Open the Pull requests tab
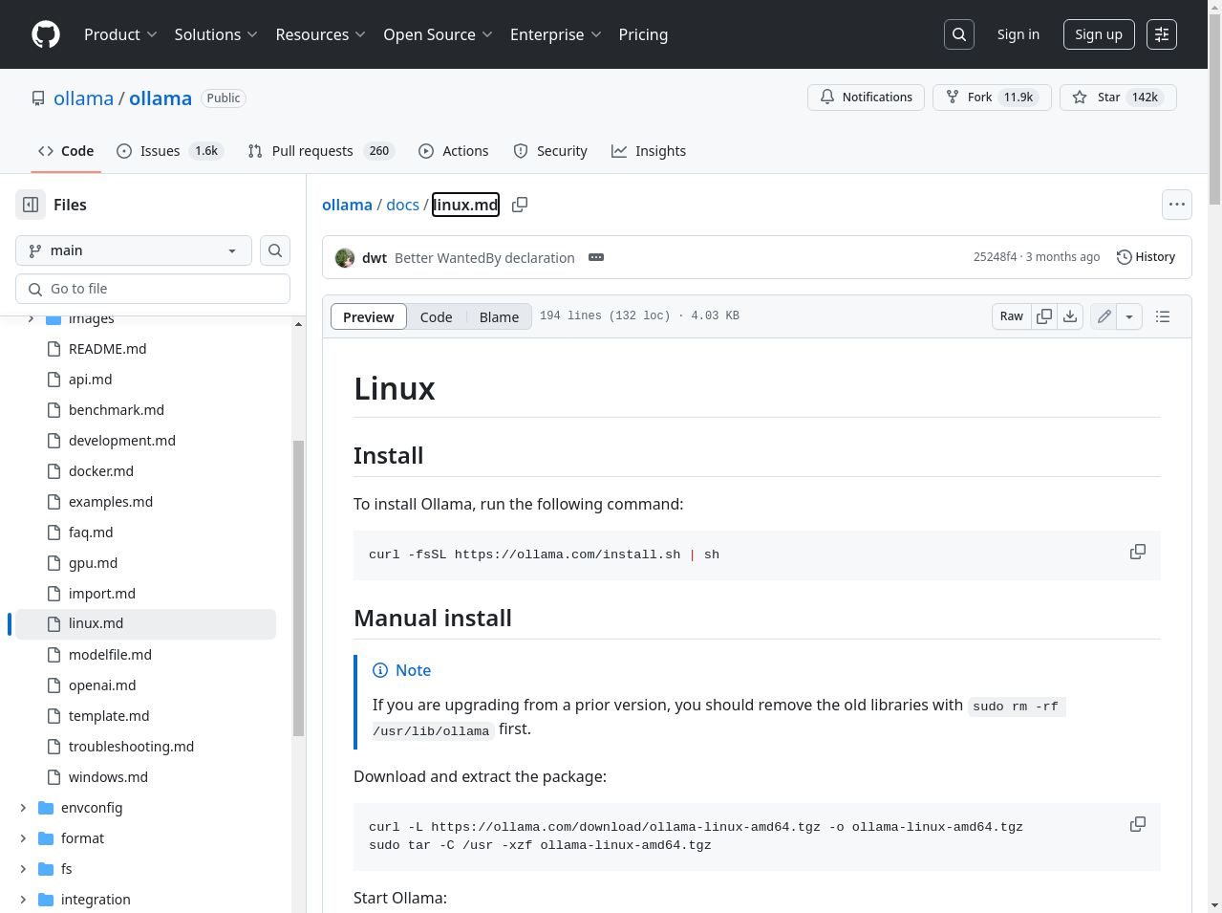 pos(321,151)
